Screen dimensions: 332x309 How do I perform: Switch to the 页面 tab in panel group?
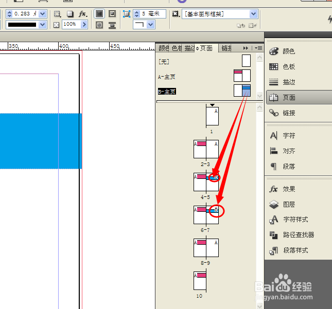click(206, 48)
